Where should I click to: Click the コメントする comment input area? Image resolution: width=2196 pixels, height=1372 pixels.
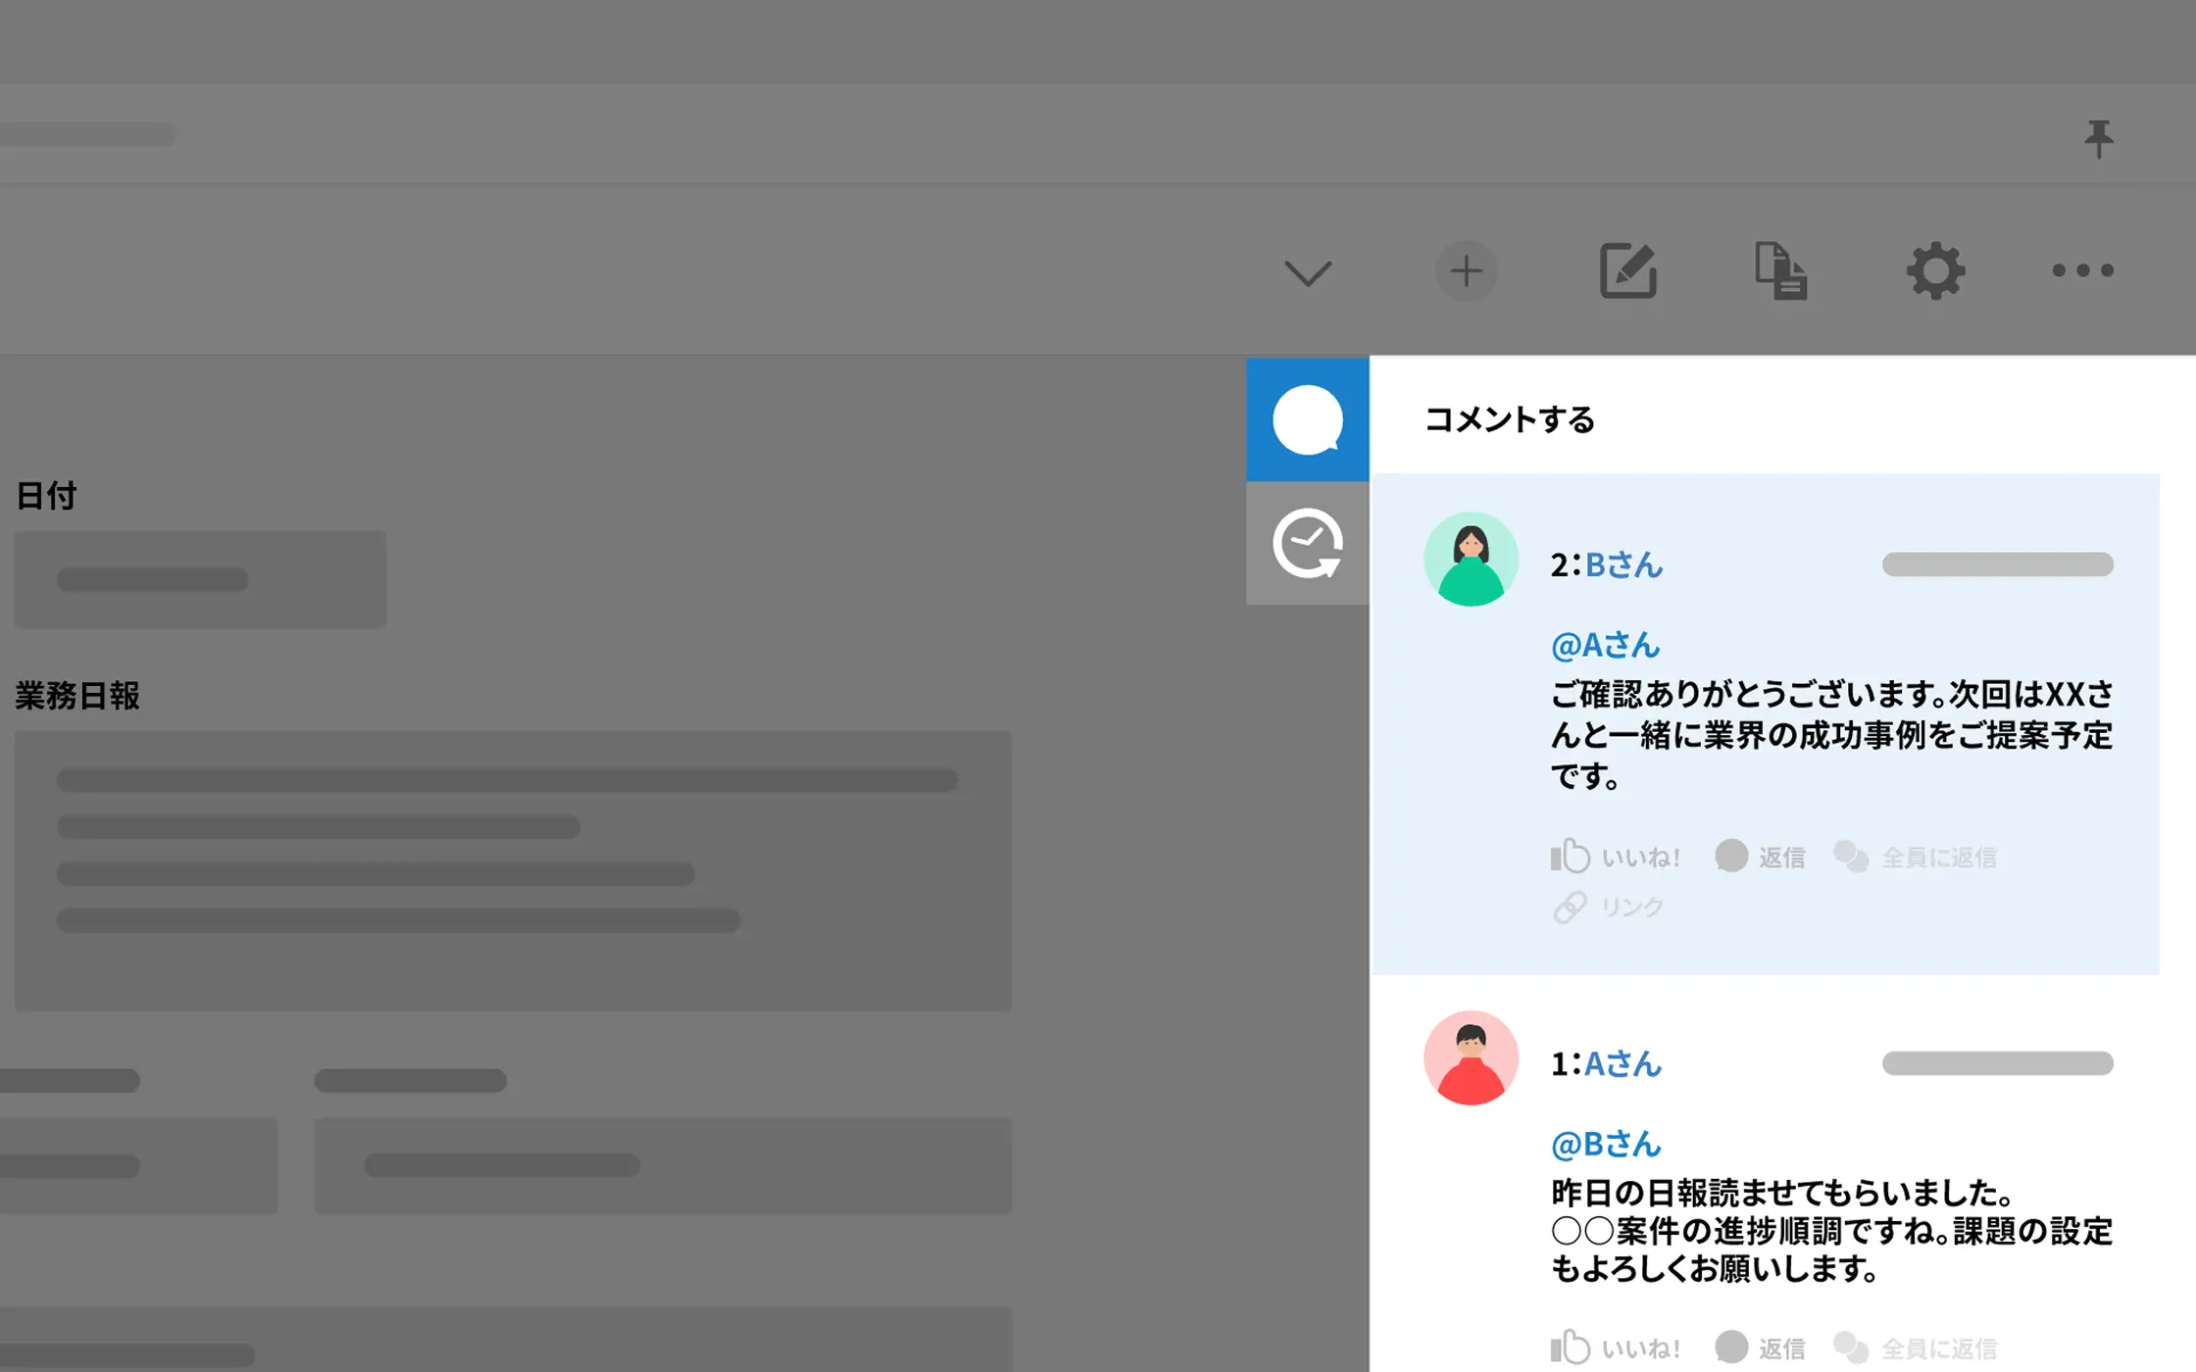coord(1510,419)
